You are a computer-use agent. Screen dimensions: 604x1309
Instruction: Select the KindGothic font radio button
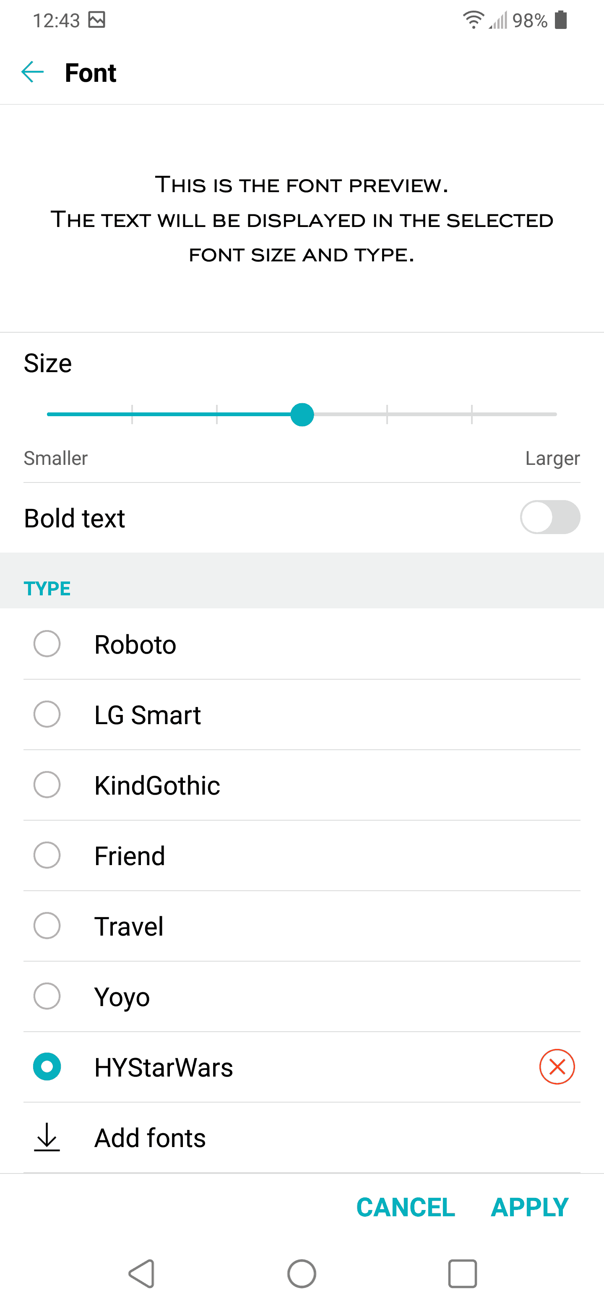[x=47, y=785]
